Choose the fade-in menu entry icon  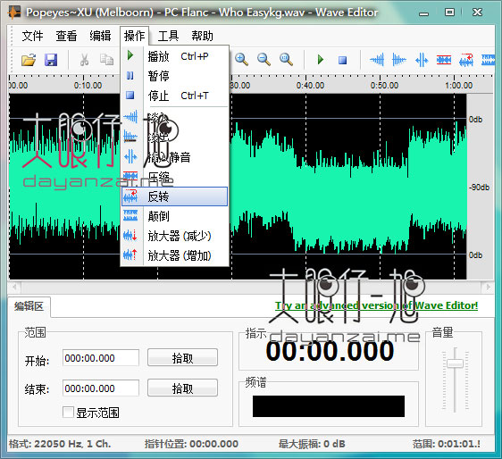[x=130, y=117]
